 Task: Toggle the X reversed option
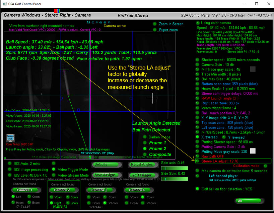[198, 137]
